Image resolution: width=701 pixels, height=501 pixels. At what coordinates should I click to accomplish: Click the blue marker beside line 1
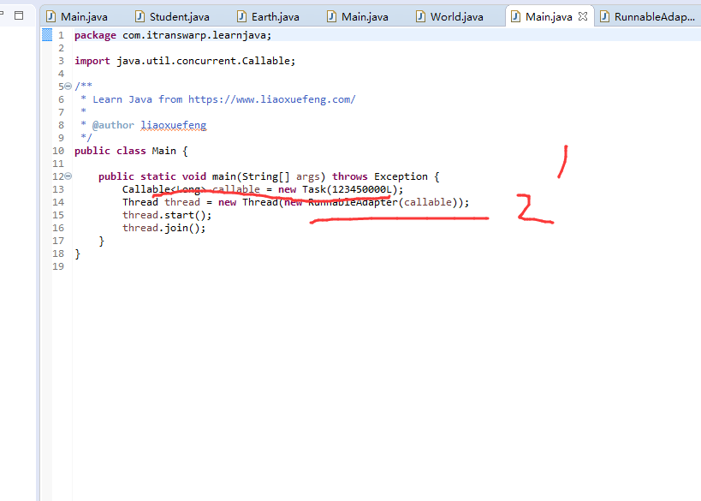coord(47,35)
